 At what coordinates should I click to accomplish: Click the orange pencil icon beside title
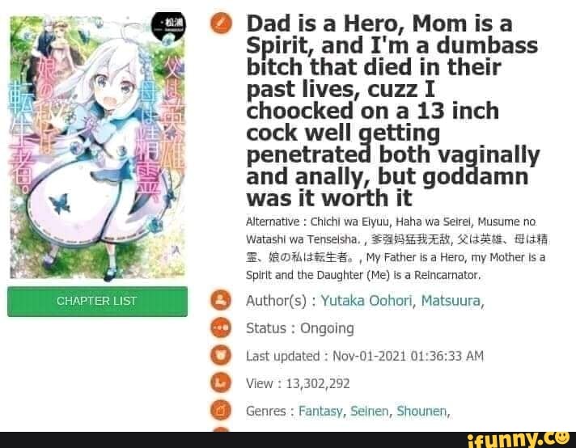point(221,23)
